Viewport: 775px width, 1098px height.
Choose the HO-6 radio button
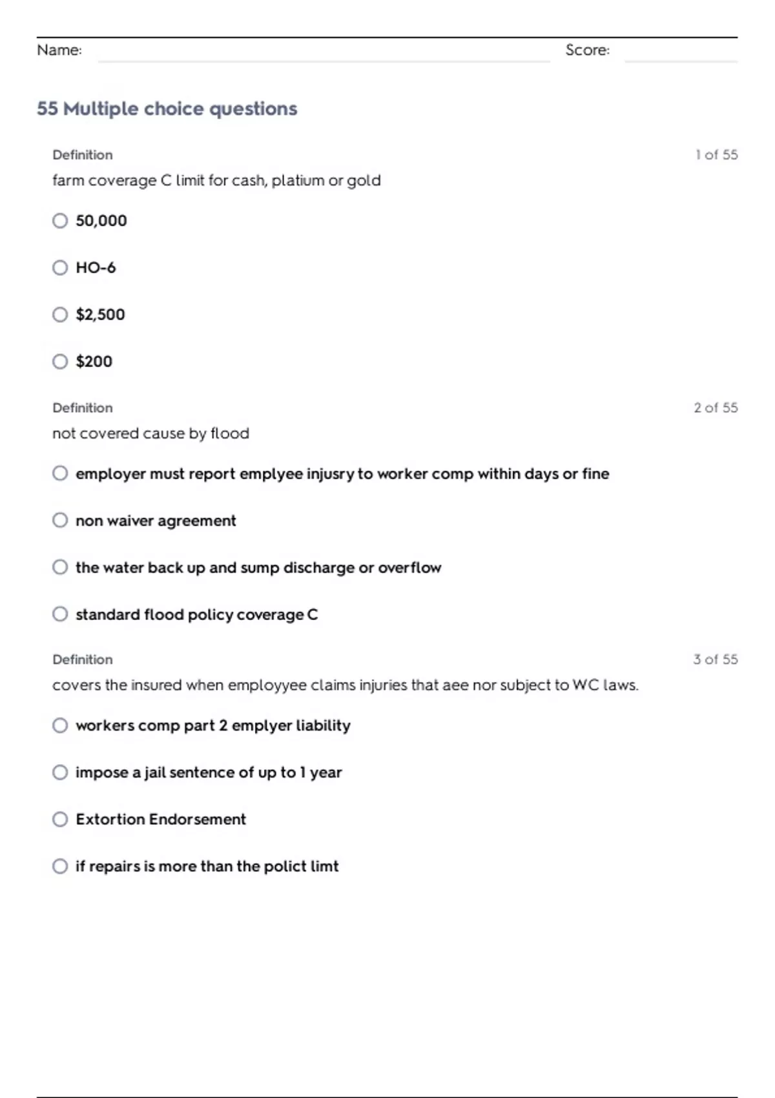click(x=60, y=267)
